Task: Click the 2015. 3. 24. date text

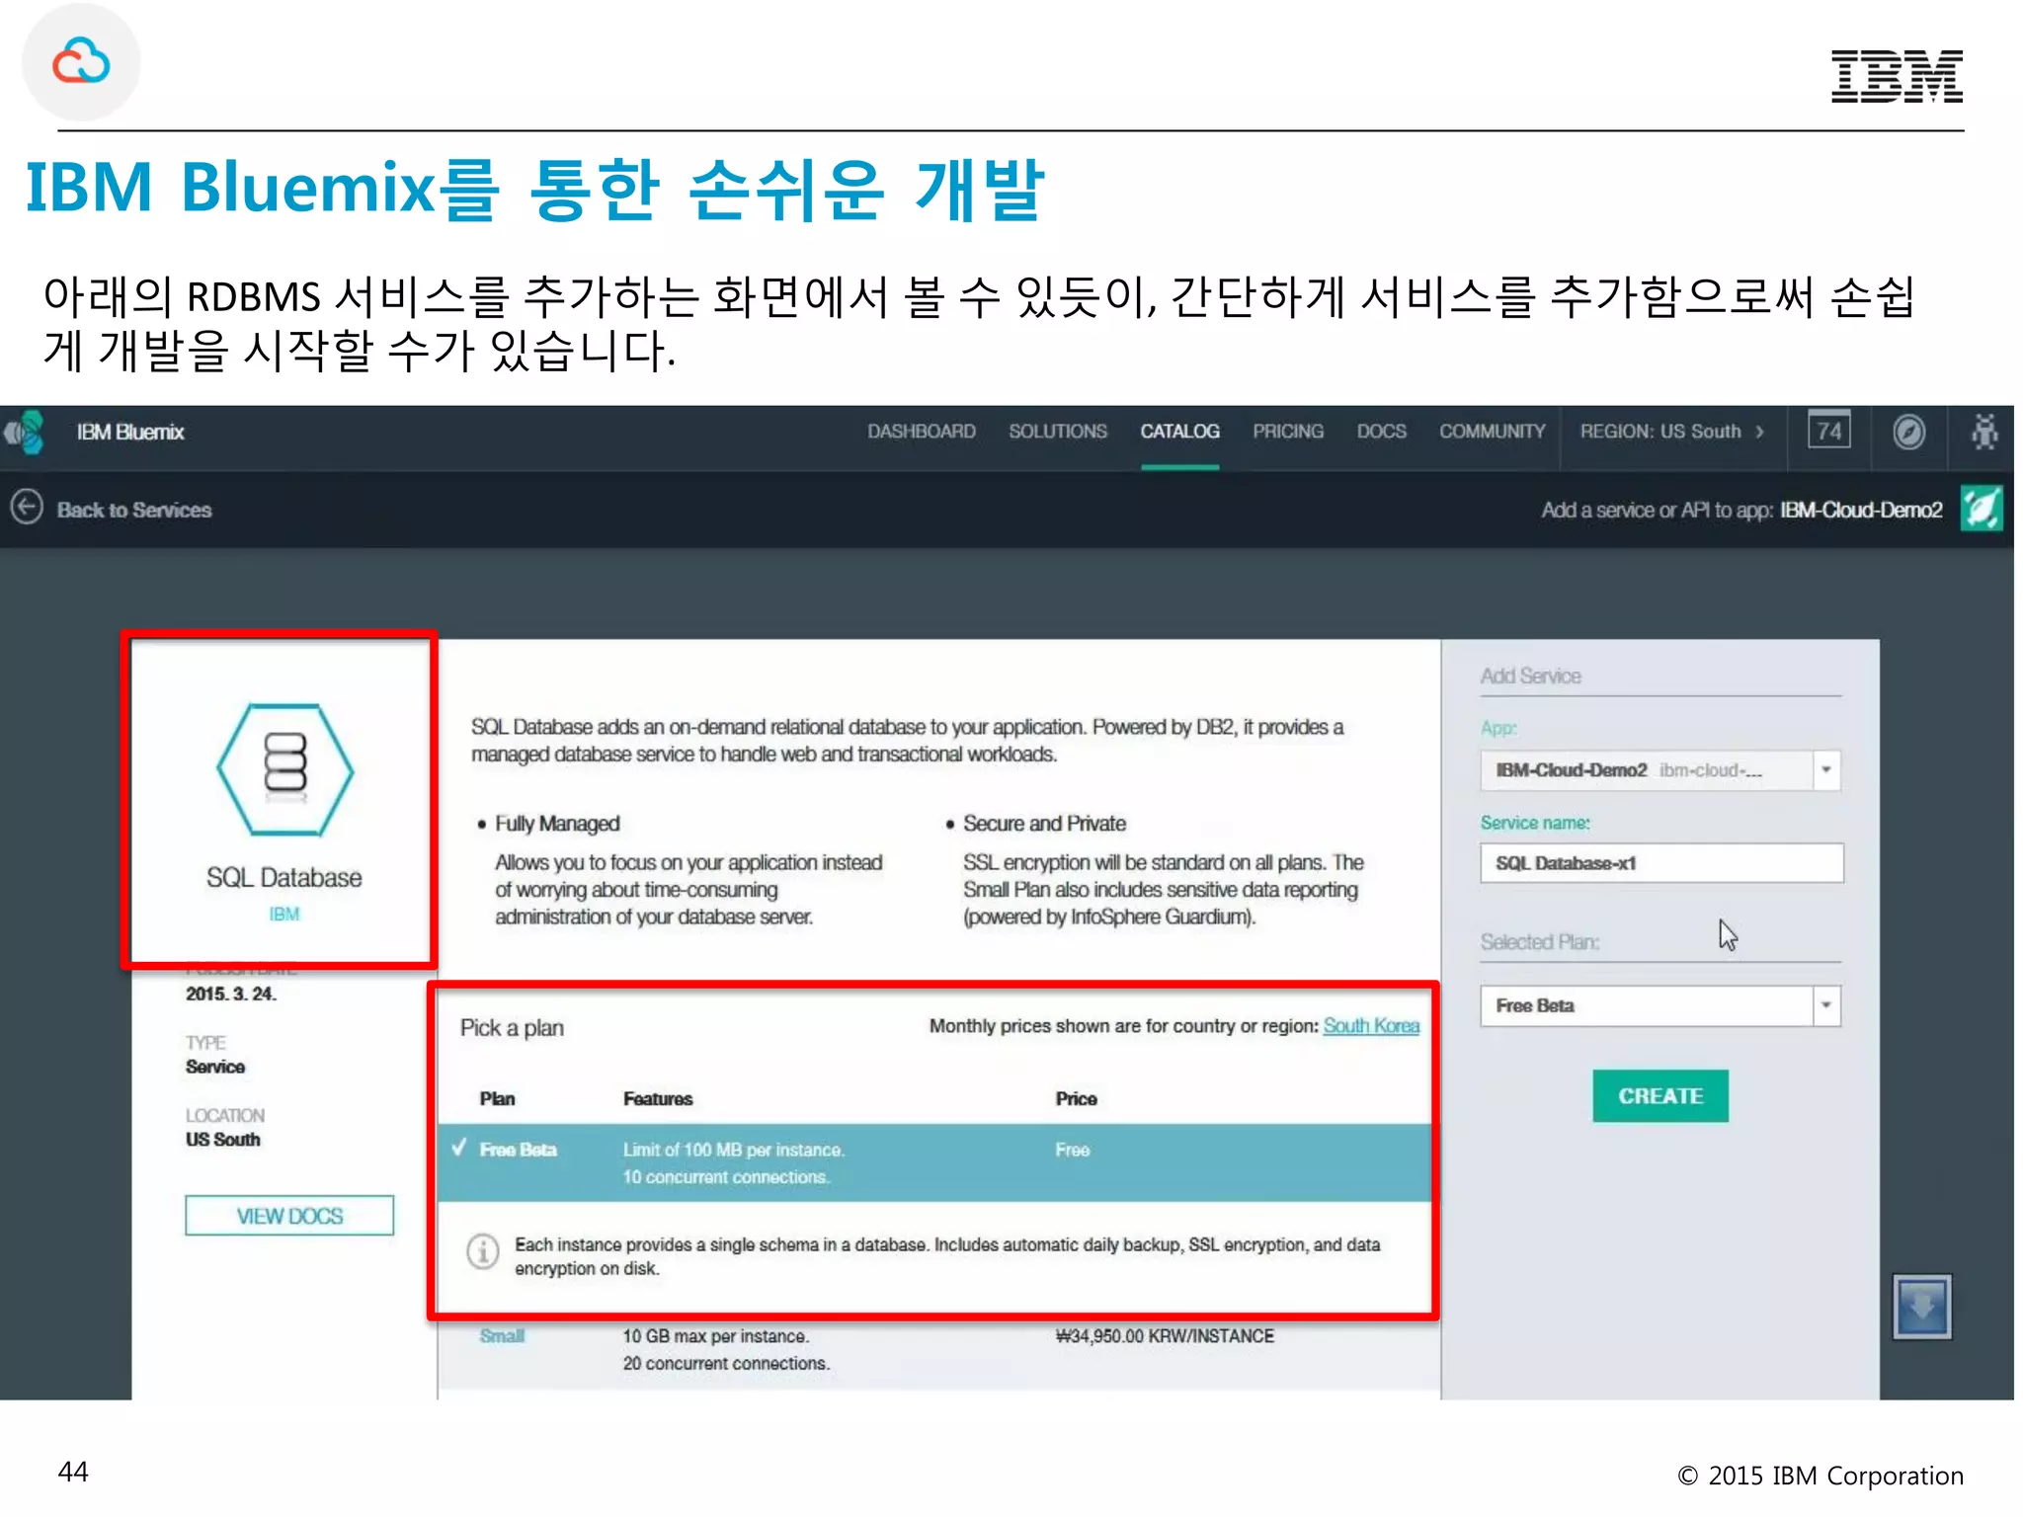Action: pos(230,994)
